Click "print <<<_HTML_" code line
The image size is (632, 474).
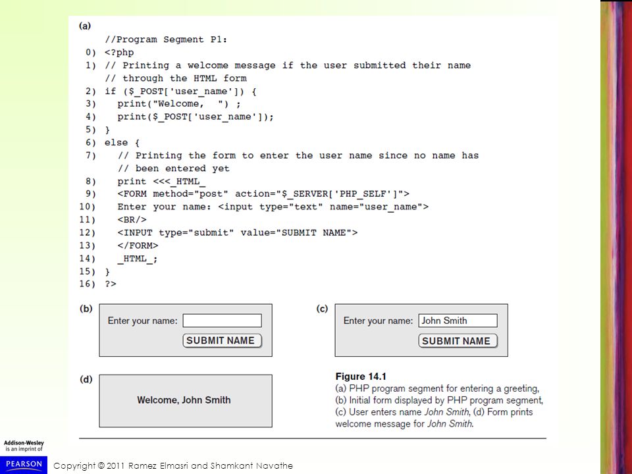tap(161, 182)
